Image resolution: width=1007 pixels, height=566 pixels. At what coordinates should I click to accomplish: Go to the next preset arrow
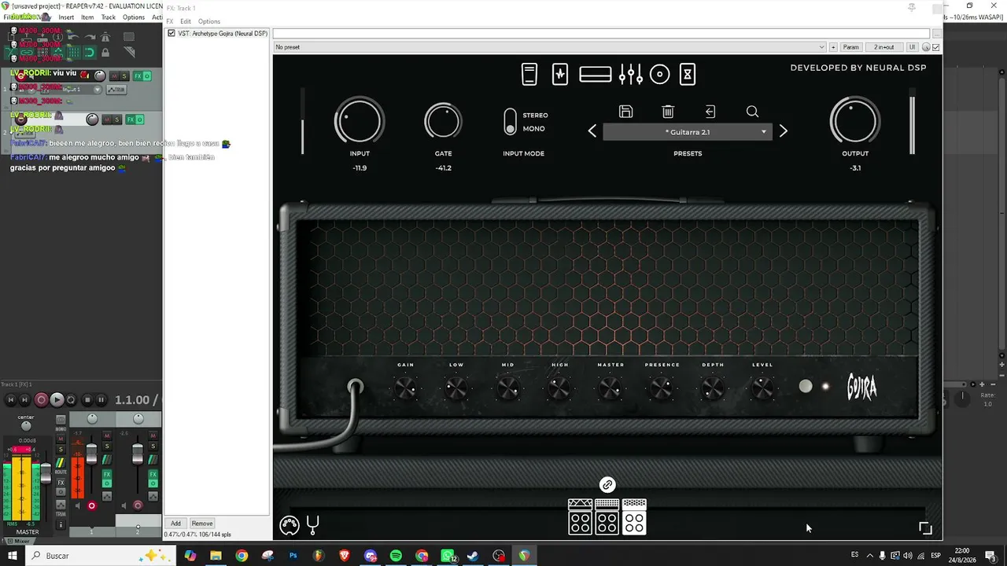(x=783, y=131)
